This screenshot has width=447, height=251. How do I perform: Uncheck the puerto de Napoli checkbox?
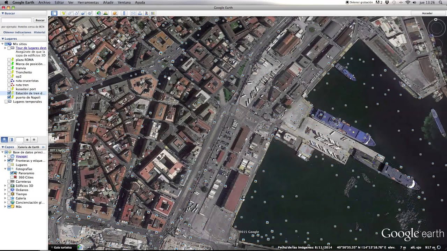(x=9, y=98)
